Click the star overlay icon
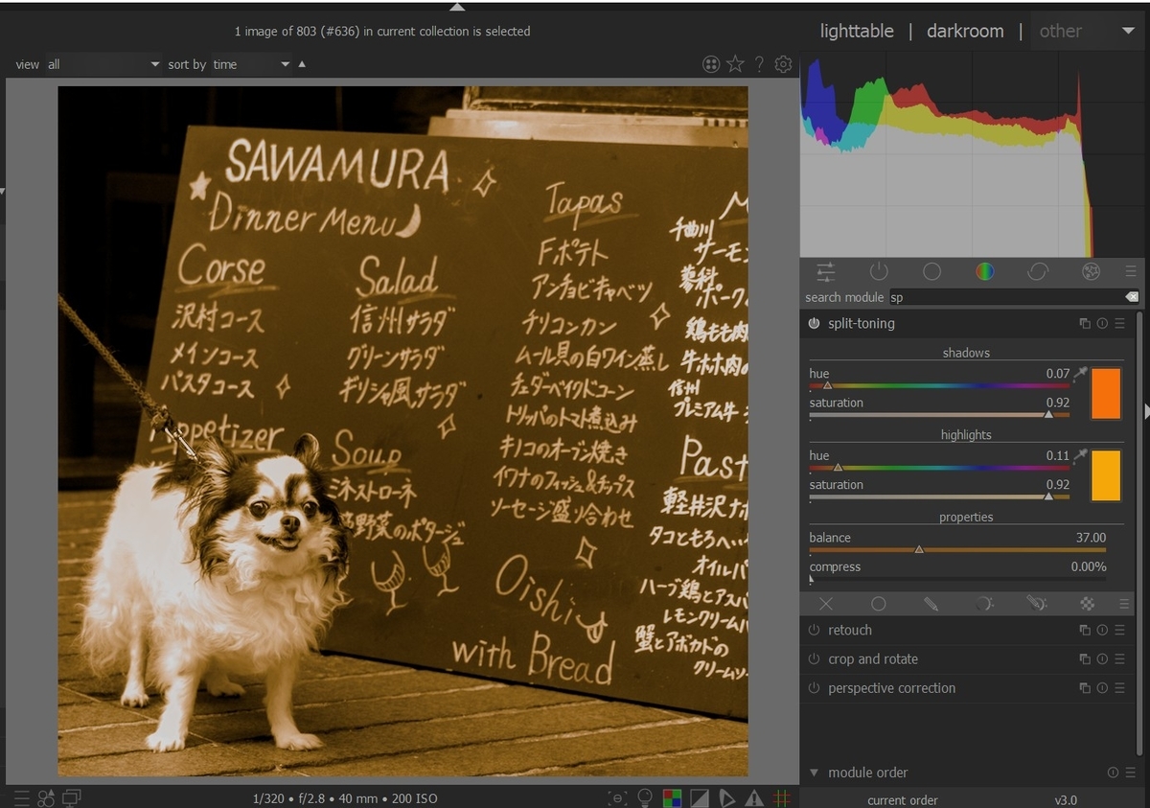The image size is (1150, 808). [735, 64]
